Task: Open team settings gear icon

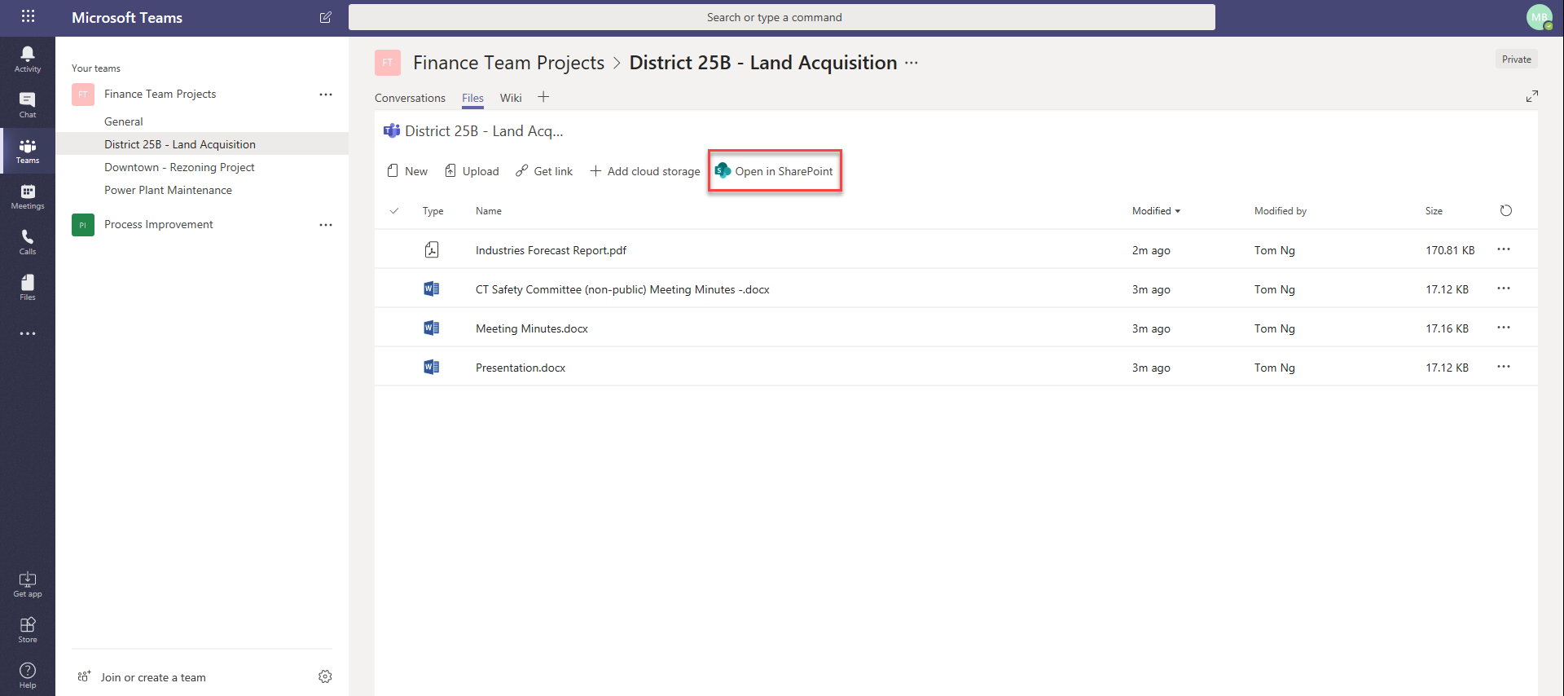Action: (325, 676)
